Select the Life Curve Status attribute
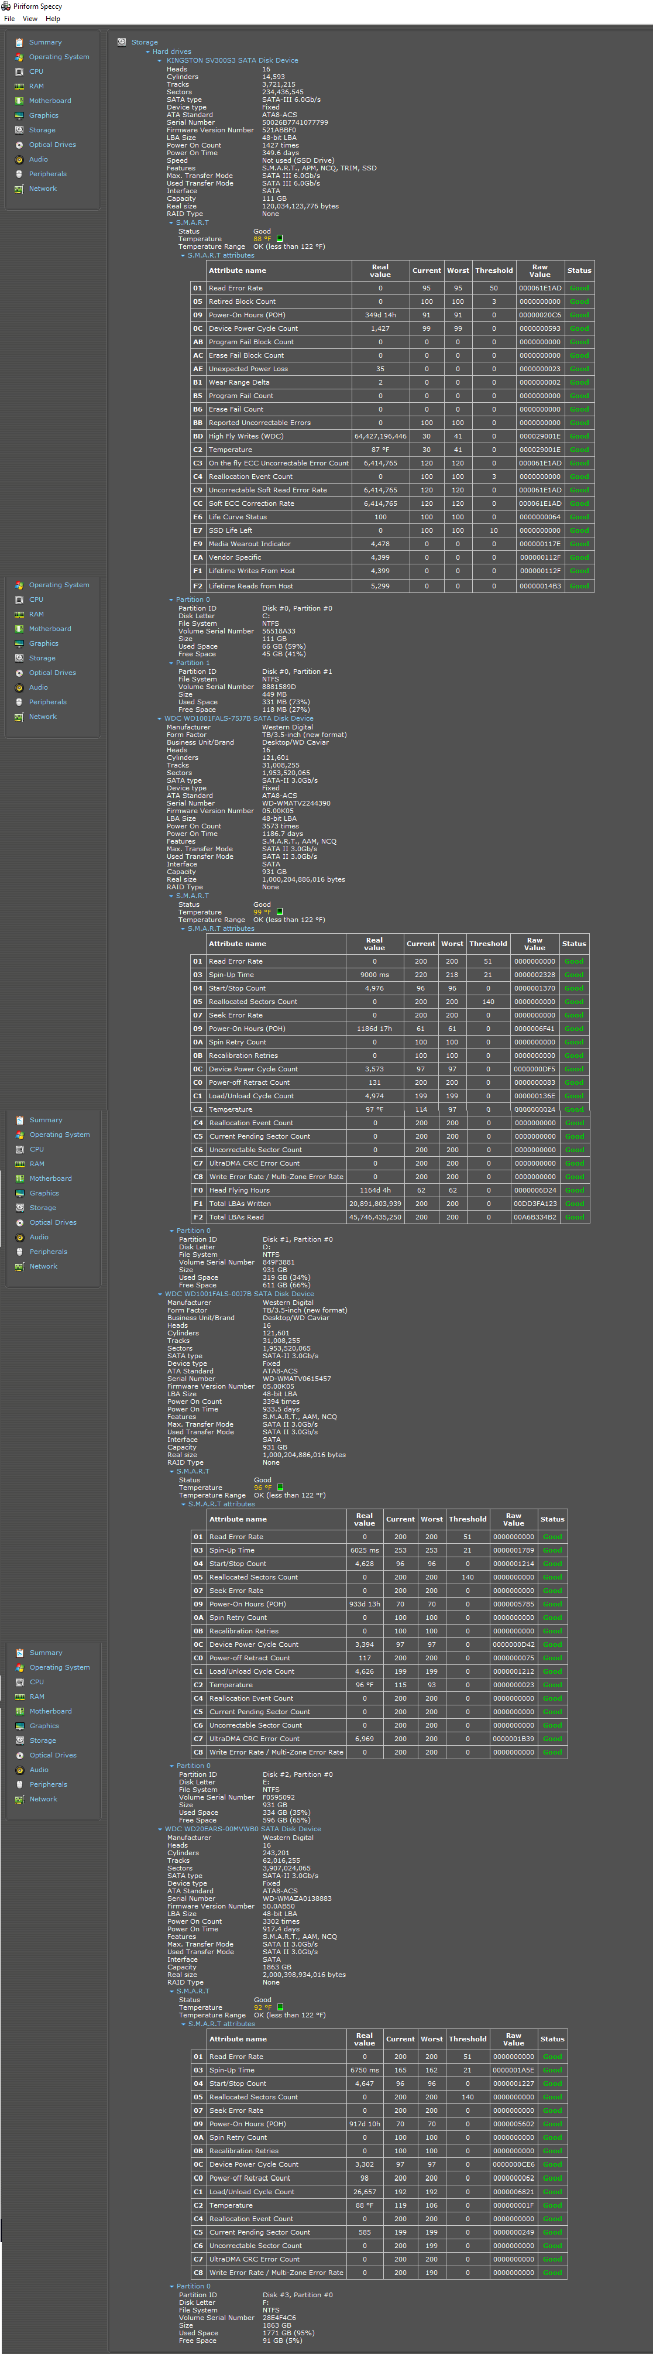 [392, 517]
